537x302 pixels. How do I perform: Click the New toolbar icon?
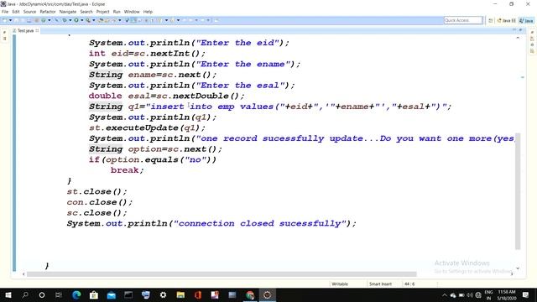pyautogui.click(x=5, y=20)
